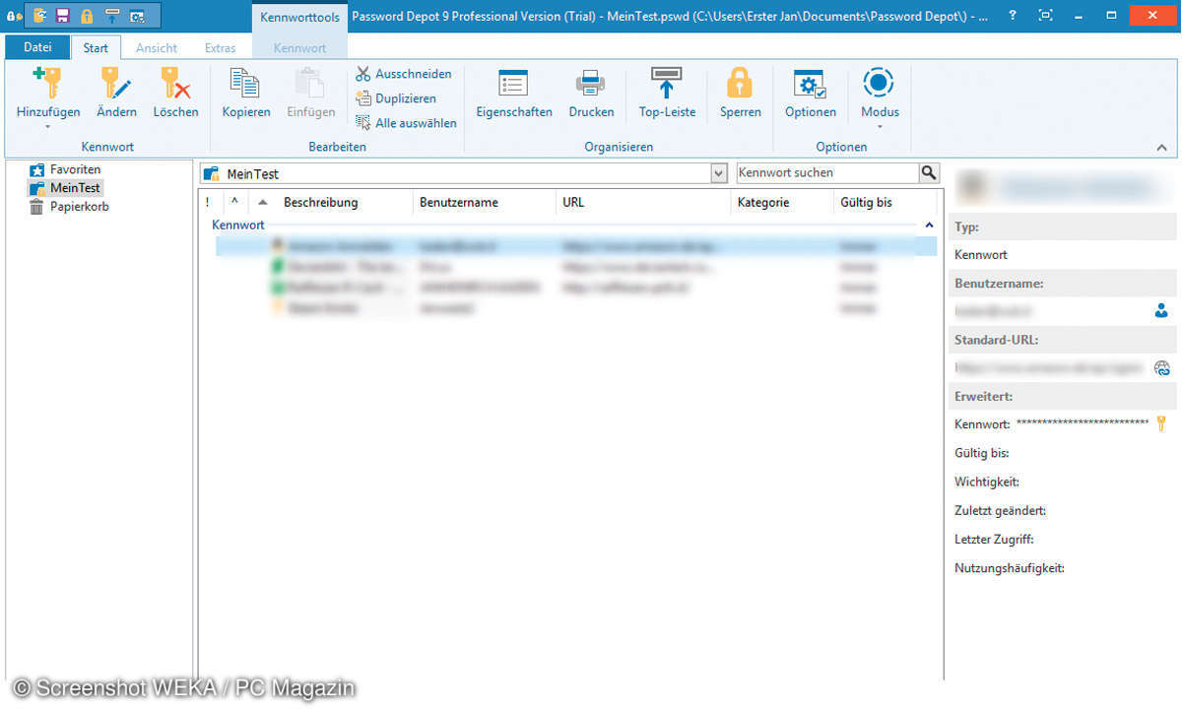Toggle the full-screen frame icon in title bar
This screenshot has width=1182, height=709.
(1046, 16)
